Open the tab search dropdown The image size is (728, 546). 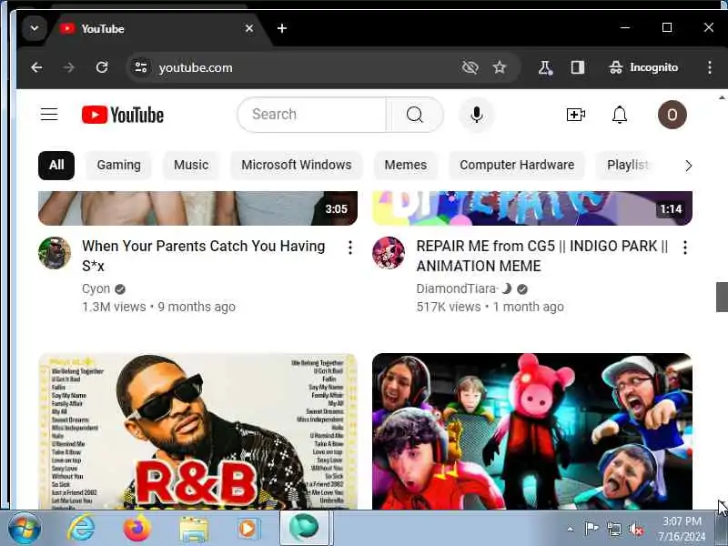(35, 28)
